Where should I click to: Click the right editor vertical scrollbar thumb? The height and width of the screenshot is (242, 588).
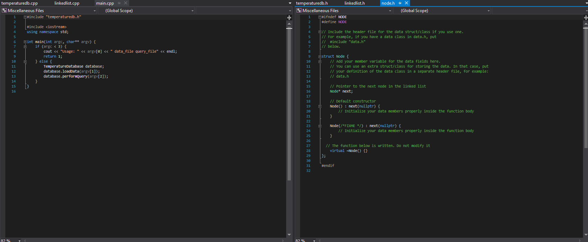(x=586, y=87)
